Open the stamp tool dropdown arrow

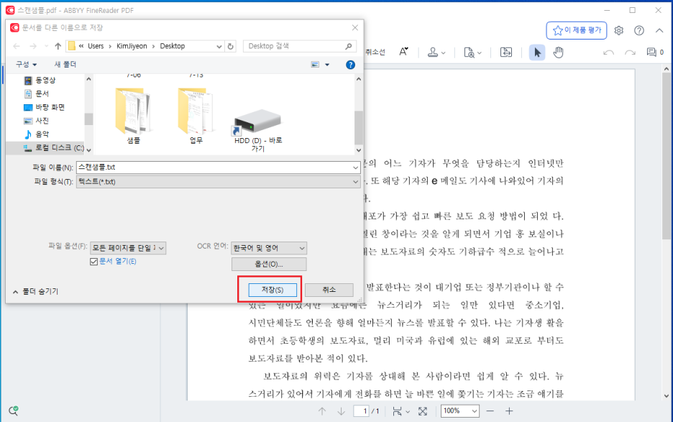(x=444, y=52)
